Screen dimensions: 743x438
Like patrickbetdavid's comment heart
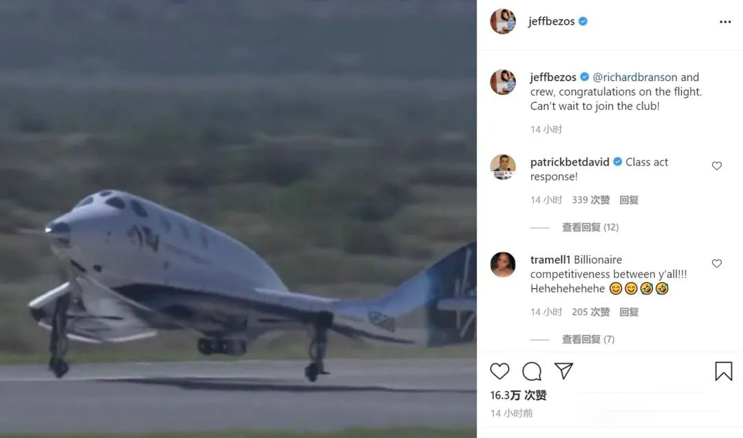pyautogui.click(x=716, y=166)
